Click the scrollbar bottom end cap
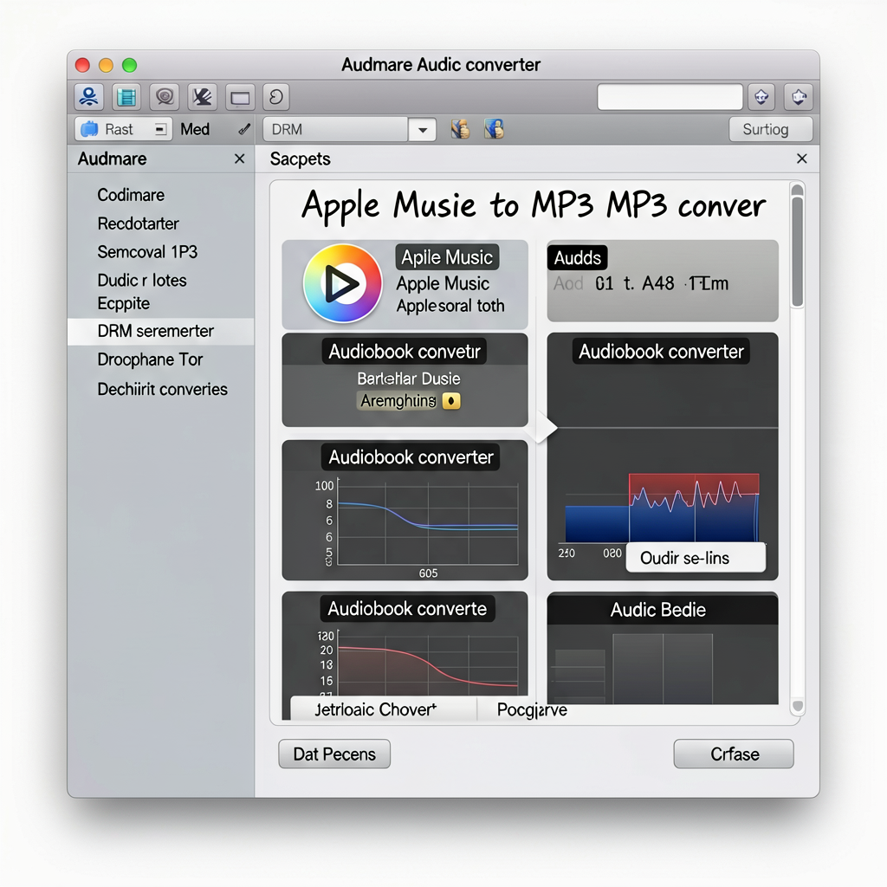 pos(798,705)
